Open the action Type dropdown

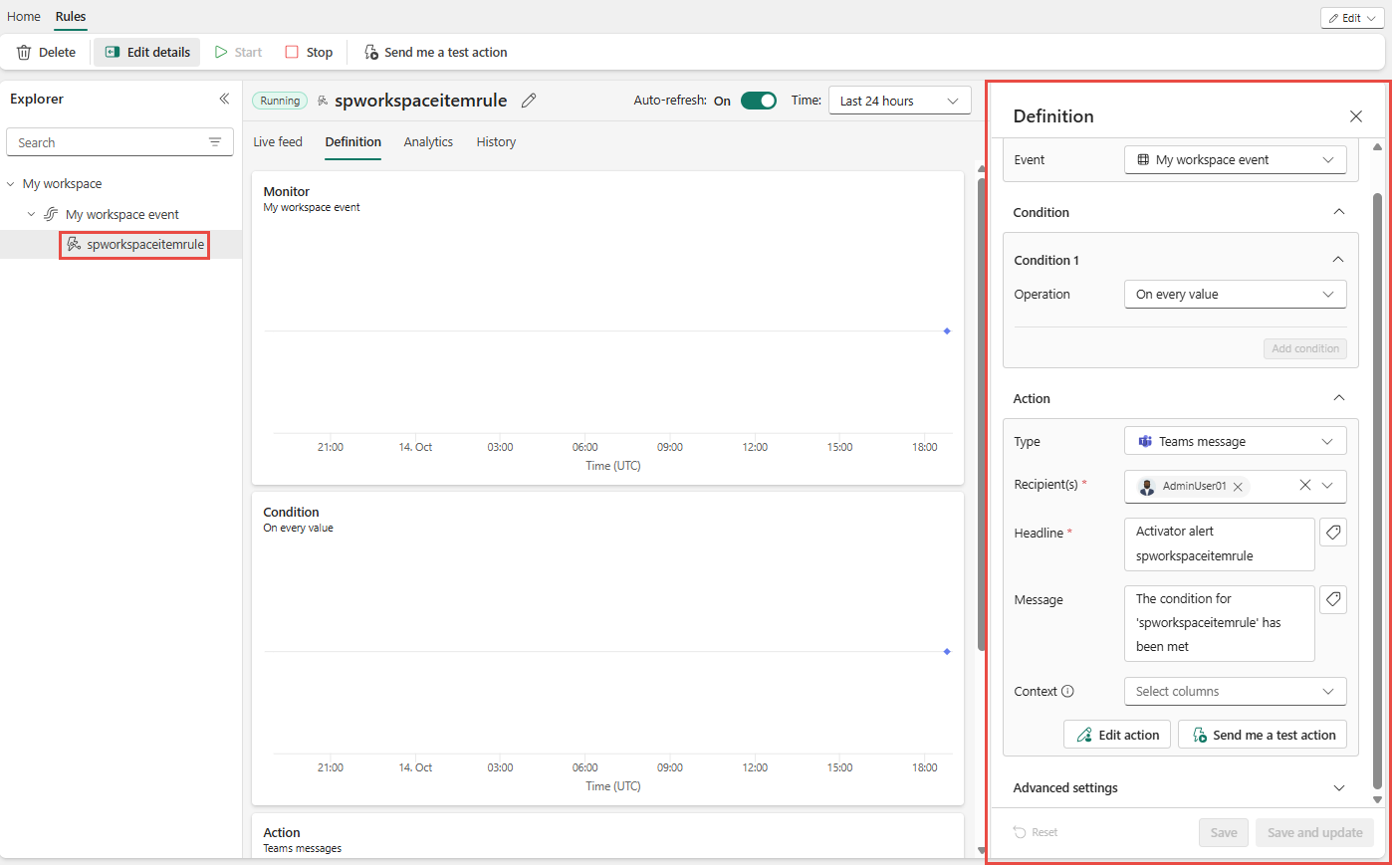pos(1235,442)
